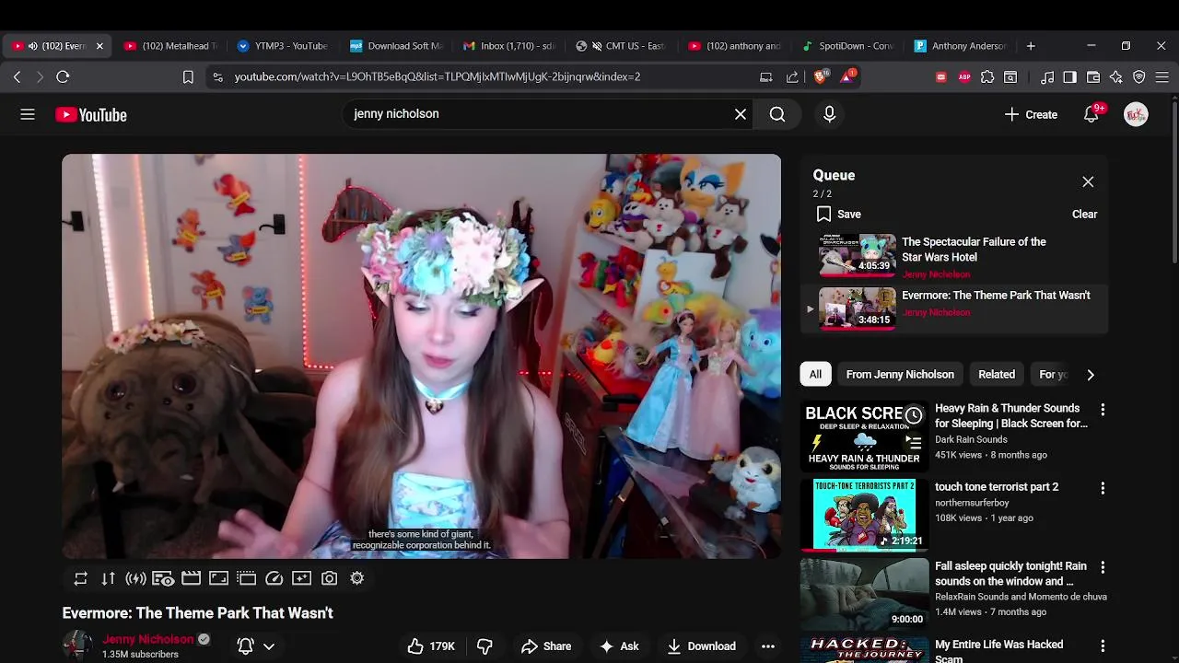This screenshot has height=663, width=1179.
Task: Open options for touch tone terrorist video
Action: [x=1103, y=488]
